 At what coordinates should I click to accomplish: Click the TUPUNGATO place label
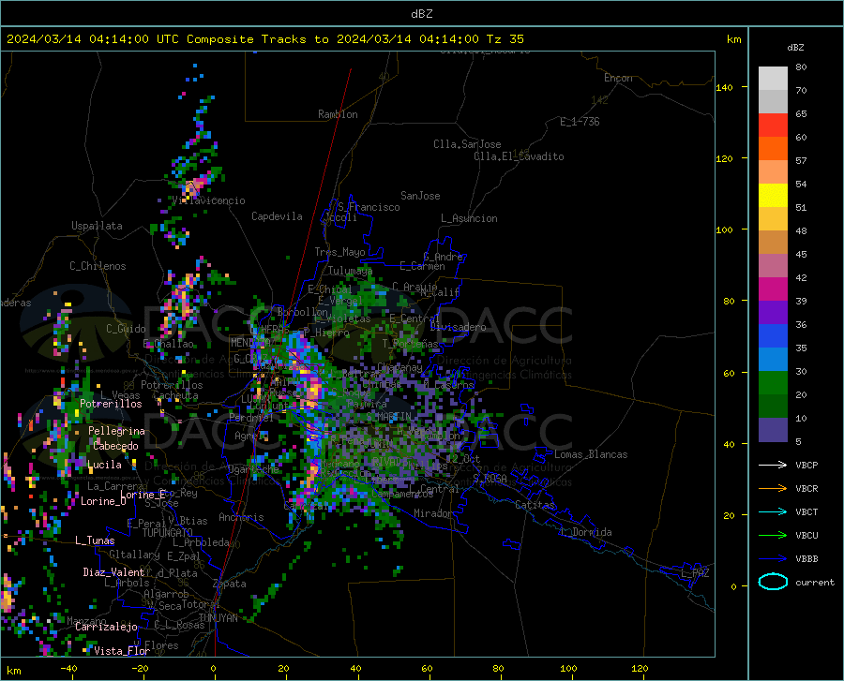click(x=168, y=533)
